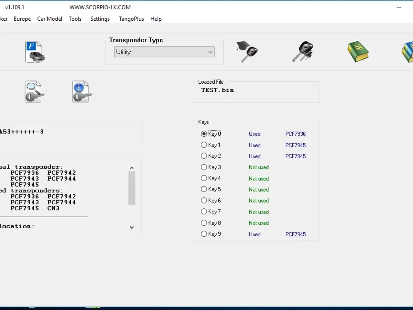Select Key 1 radio button
Viewport: 413px width, 310px height.
click(x=204, y=145)
